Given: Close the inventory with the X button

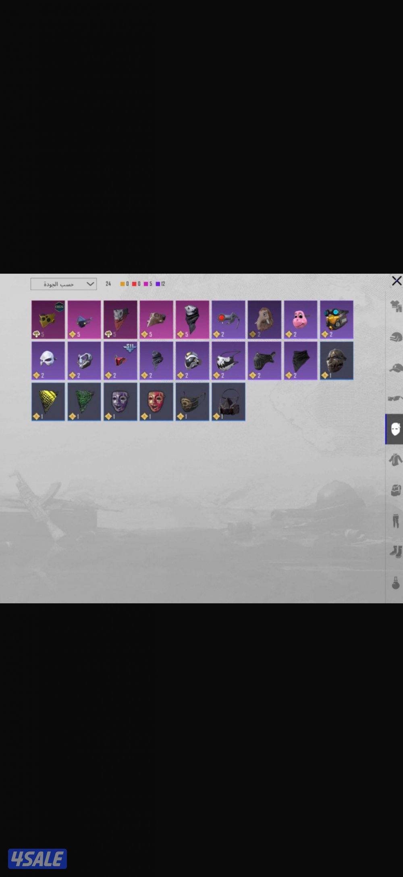Looking at the screenshot, I should 397,281.
